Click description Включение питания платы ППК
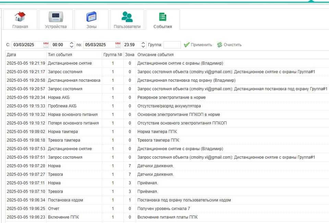 [x=168, y=217]
